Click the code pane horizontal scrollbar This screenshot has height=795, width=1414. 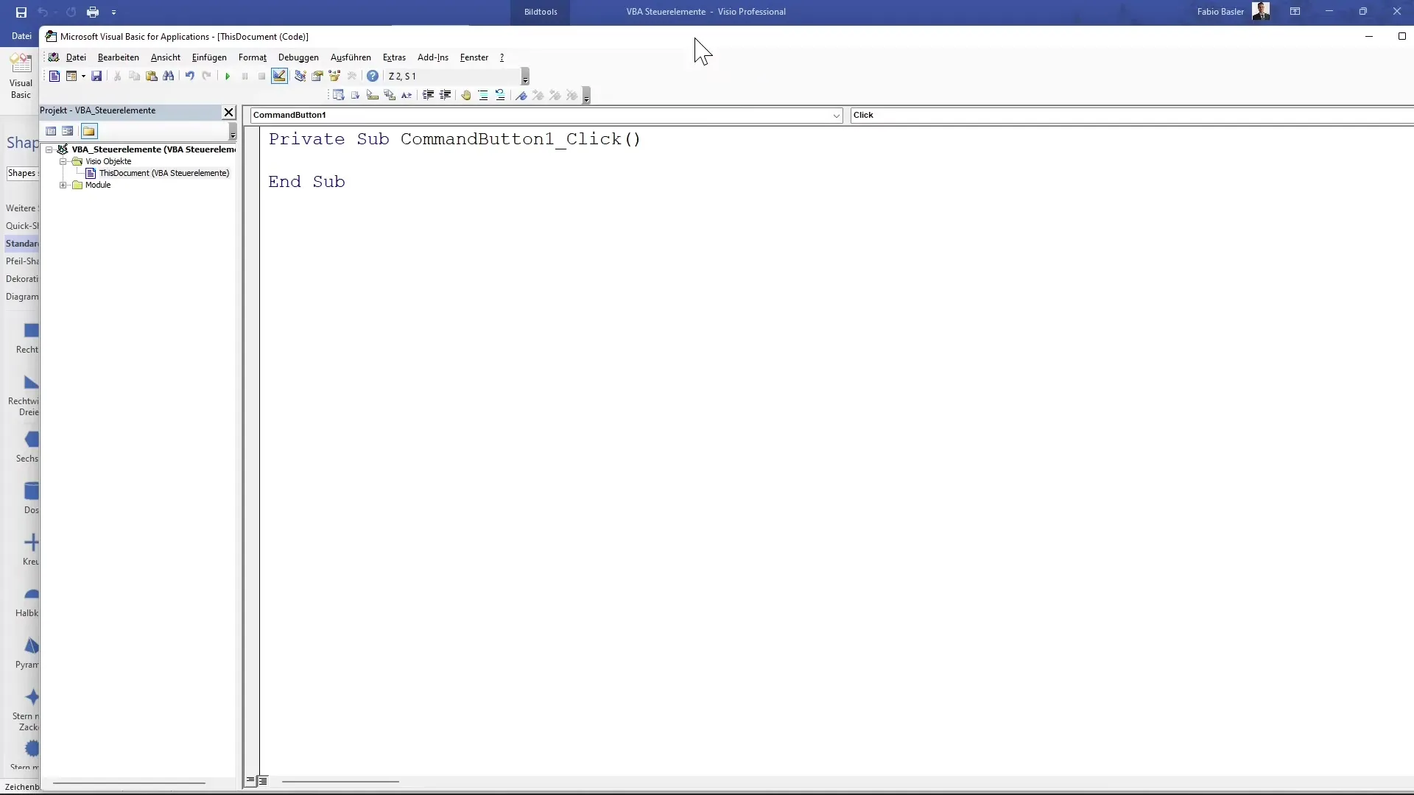pyautogui.click(x=340, y=781)
